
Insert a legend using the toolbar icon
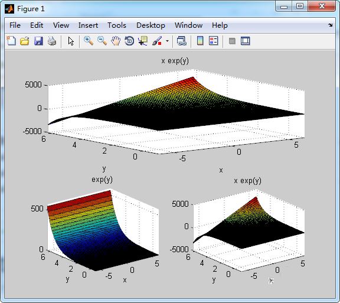(213, 41)
